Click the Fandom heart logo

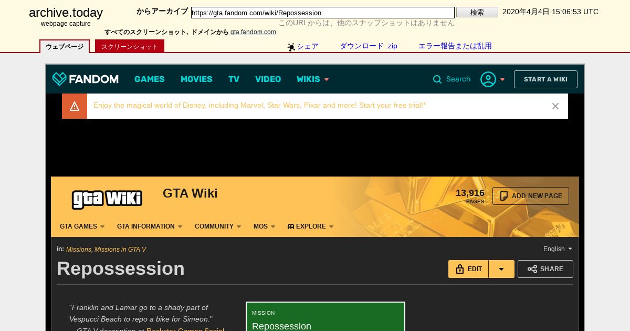tap(59, 79)
